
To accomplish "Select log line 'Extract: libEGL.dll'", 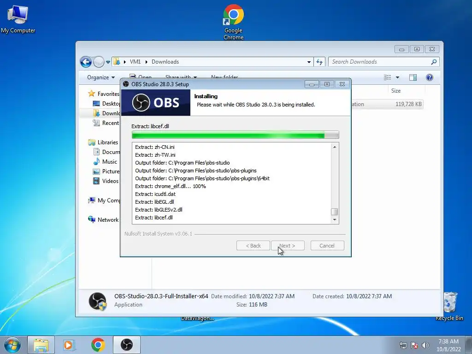I will [155, 202].
